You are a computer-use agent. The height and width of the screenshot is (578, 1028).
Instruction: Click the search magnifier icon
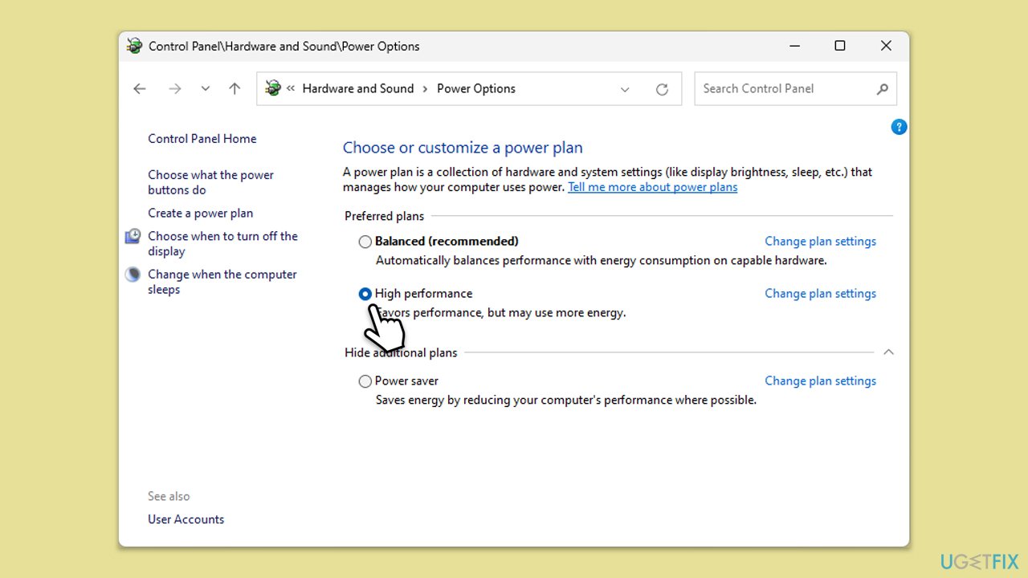882,89
